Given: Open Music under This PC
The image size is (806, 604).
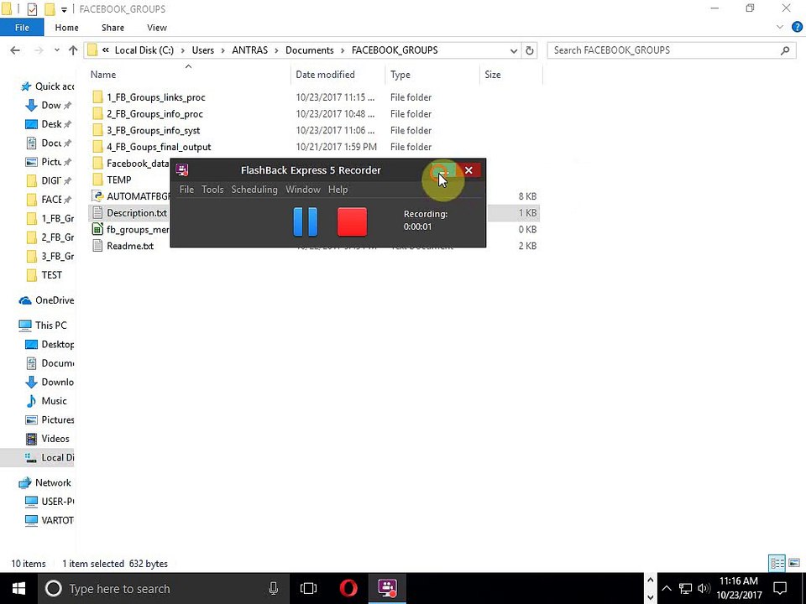Looking at the screenshot, I should 54,401.
